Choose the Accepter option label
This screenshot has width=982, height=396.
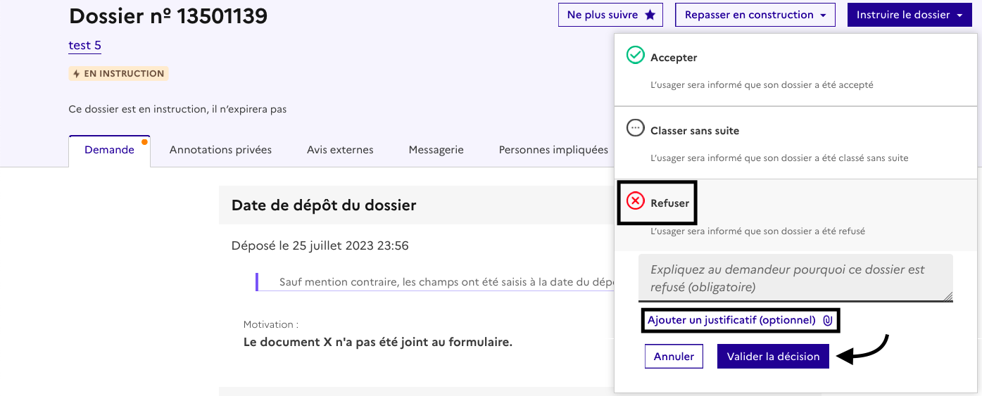coord(674,58)
